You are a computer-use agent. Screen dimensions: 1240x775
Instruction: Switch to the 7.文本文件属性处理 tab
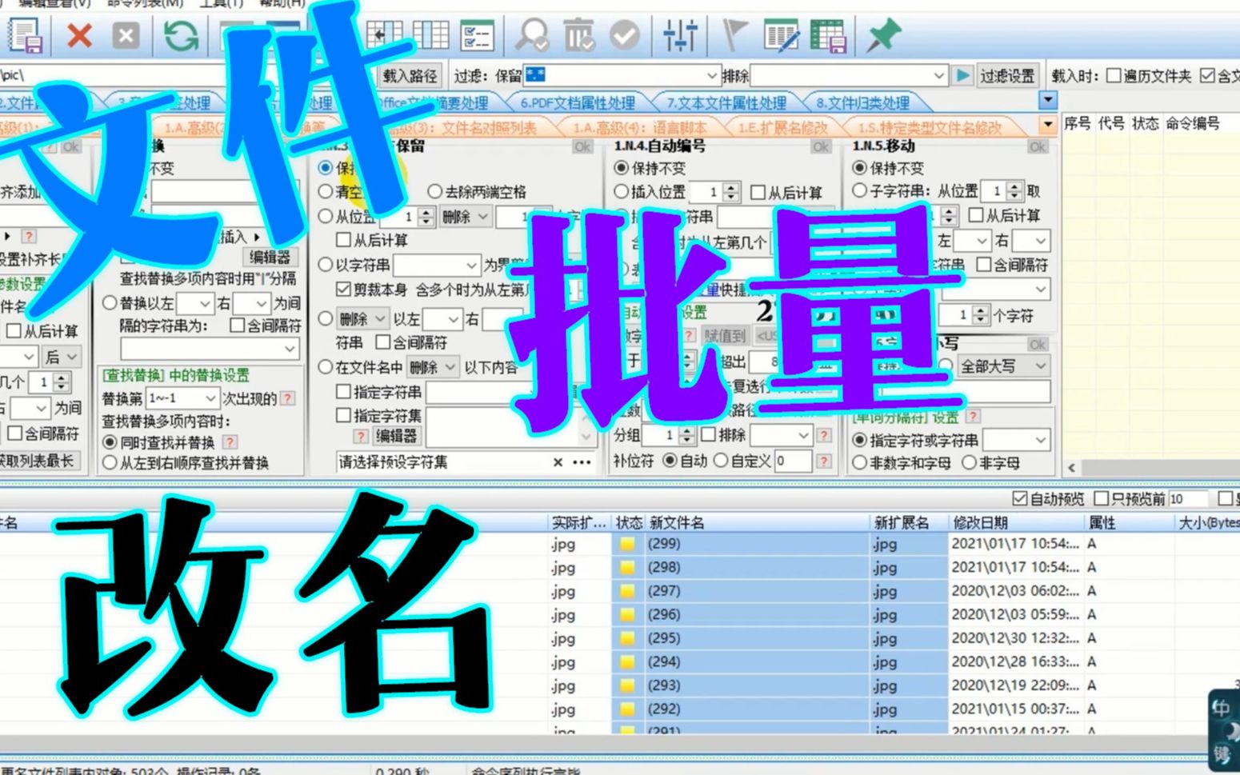[x=726, y=103]
